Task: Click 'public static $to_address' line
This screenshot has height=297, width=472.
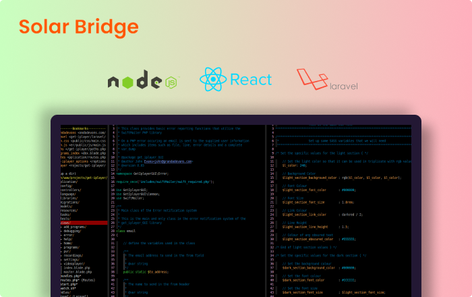Action: (x=146, y=272)
